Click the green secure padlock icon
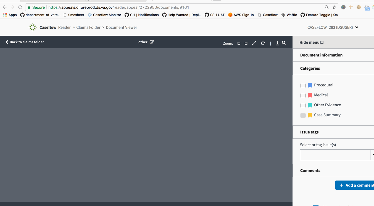Image resolution: width=374 pixels, height=206 pixels. point(29,7)
